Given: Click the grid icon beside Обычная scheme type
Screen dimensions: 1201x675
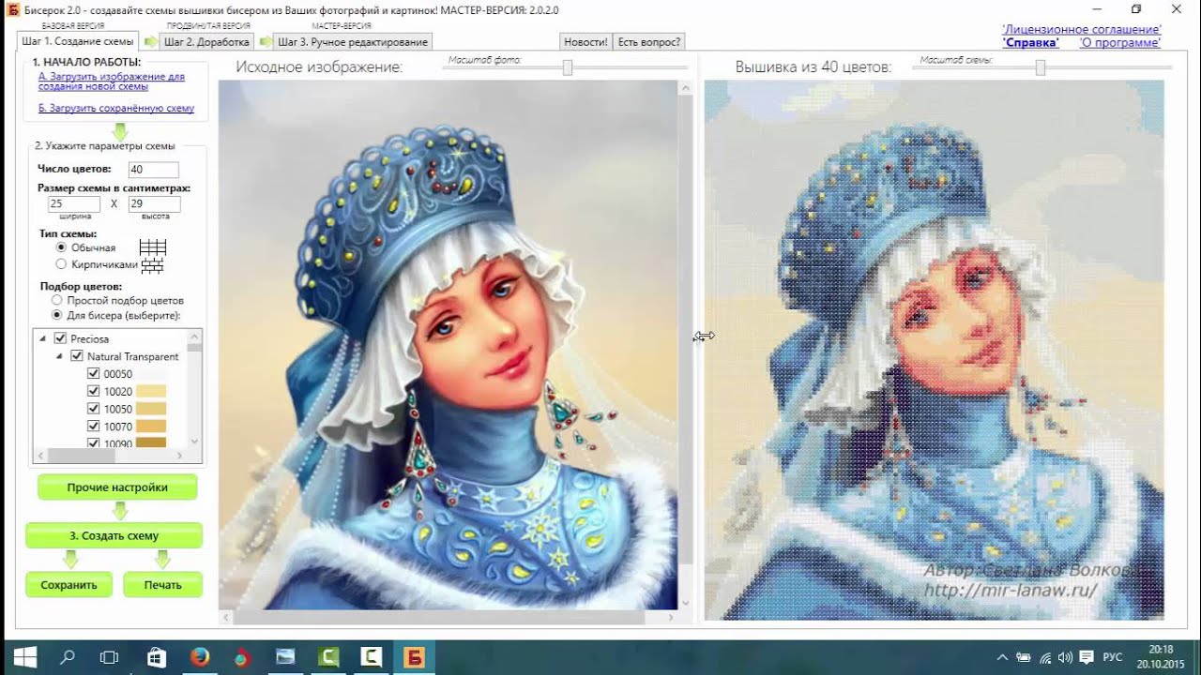Looking at the screenshot, I should point(153,247).
